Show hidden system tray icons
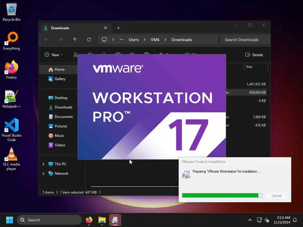 pos(250,220)
